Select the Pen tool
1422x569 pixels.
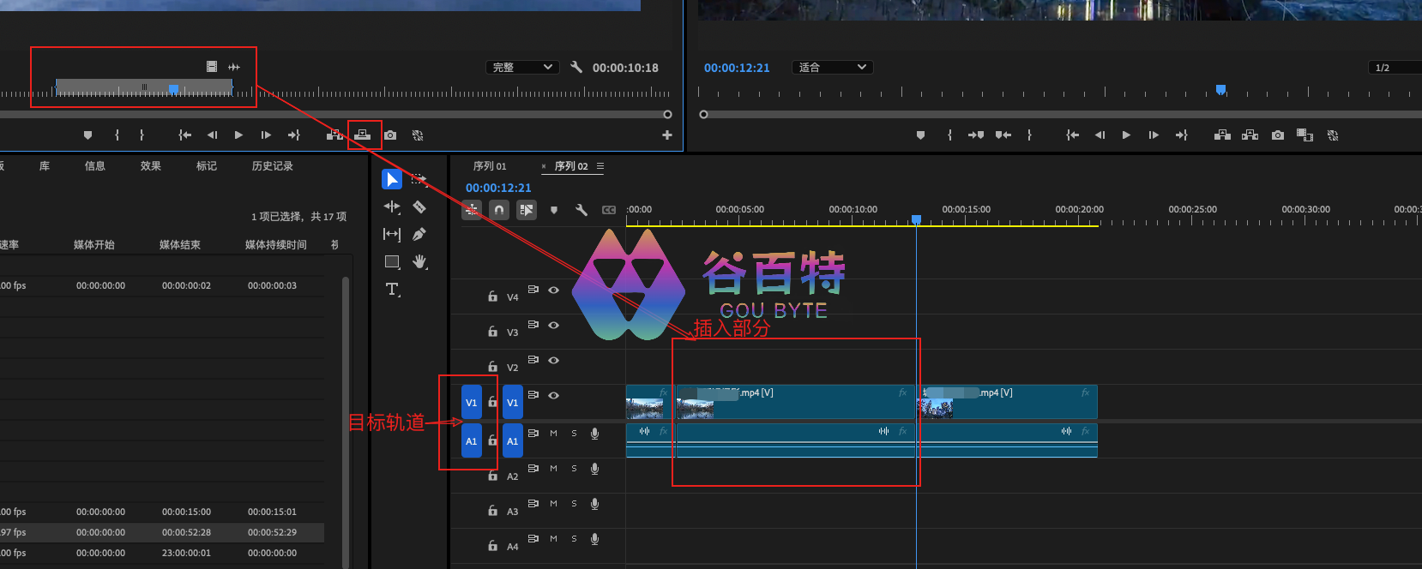(419, 234)
